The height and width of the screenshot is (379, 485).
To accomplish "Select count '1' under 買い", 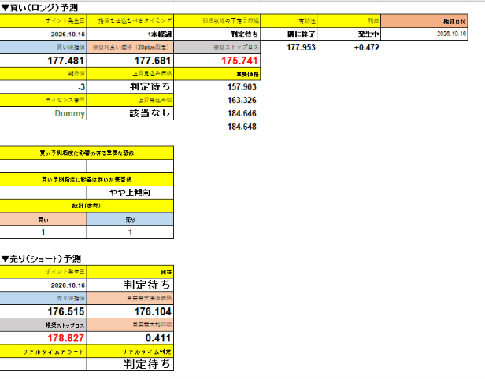I will 43,232.
